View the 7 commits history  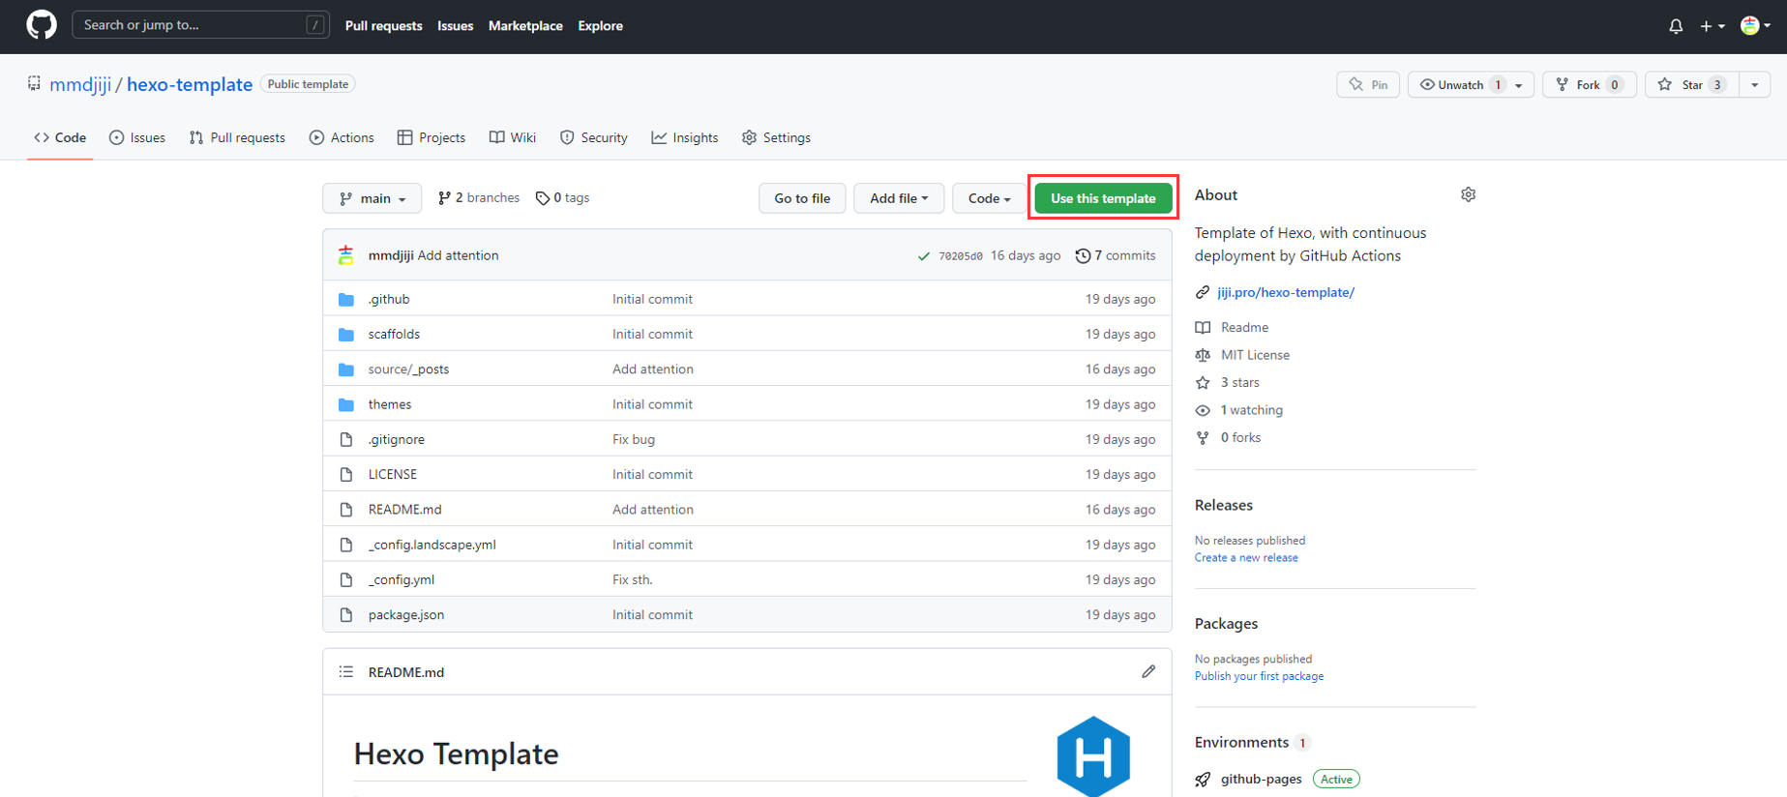tap(1116, 255)
